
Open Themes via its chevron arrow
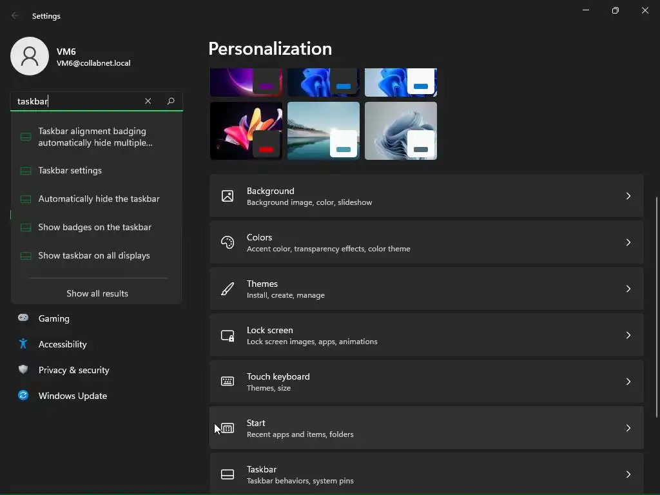point(628,289)
